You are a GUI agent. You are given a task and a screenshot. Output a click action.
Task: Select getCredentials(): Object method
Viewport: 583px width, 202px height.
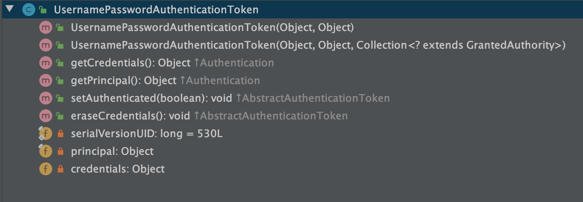click(130, 63)
